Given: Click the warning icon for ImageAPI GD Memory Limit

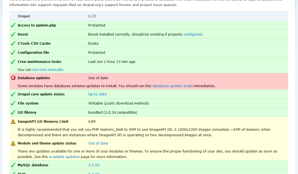Looking at the screenshot, I should point(13,121).
